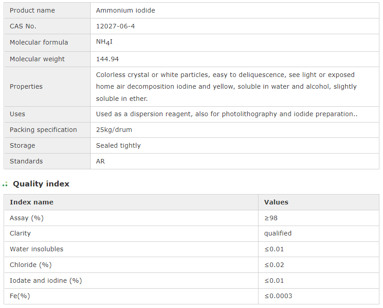The image size is (383, 308).
Task: Click the Quality index section heading
Action: pyautogui.click(x=41, y=184)
